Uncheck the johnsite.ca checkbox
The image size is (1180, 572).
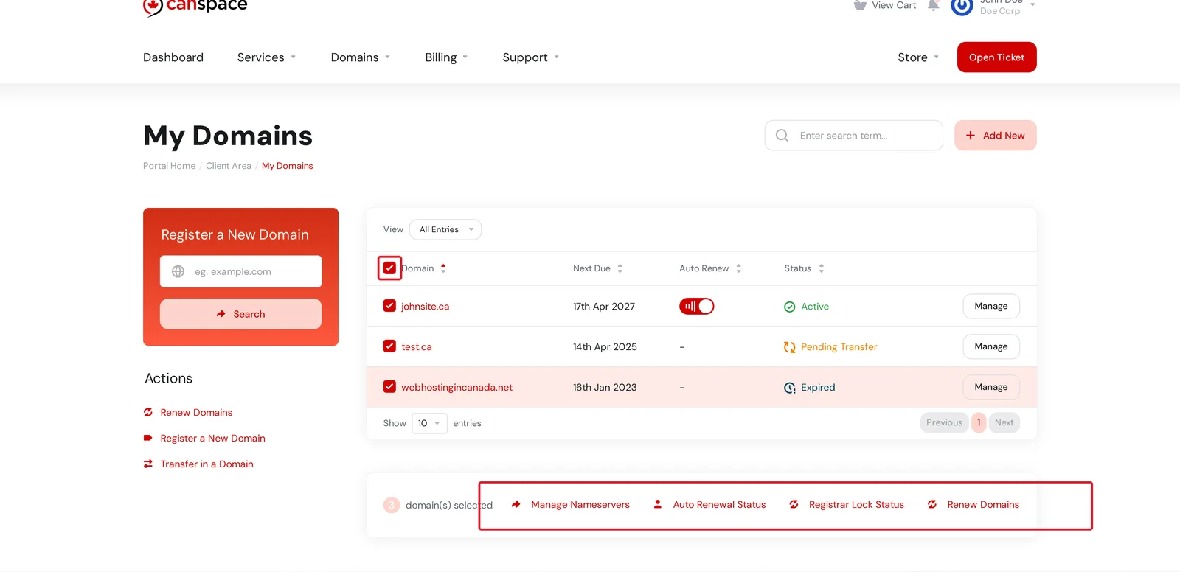[x=389, y=306]
